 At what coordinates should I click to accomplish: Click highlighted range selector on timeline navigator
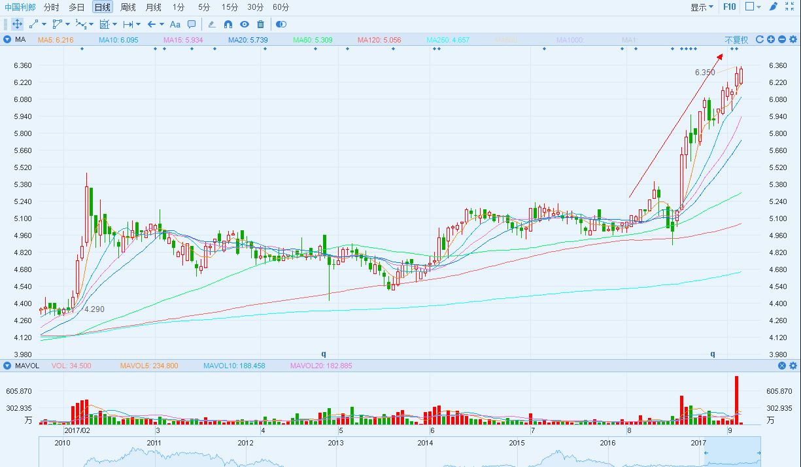[x=732, y=453]
